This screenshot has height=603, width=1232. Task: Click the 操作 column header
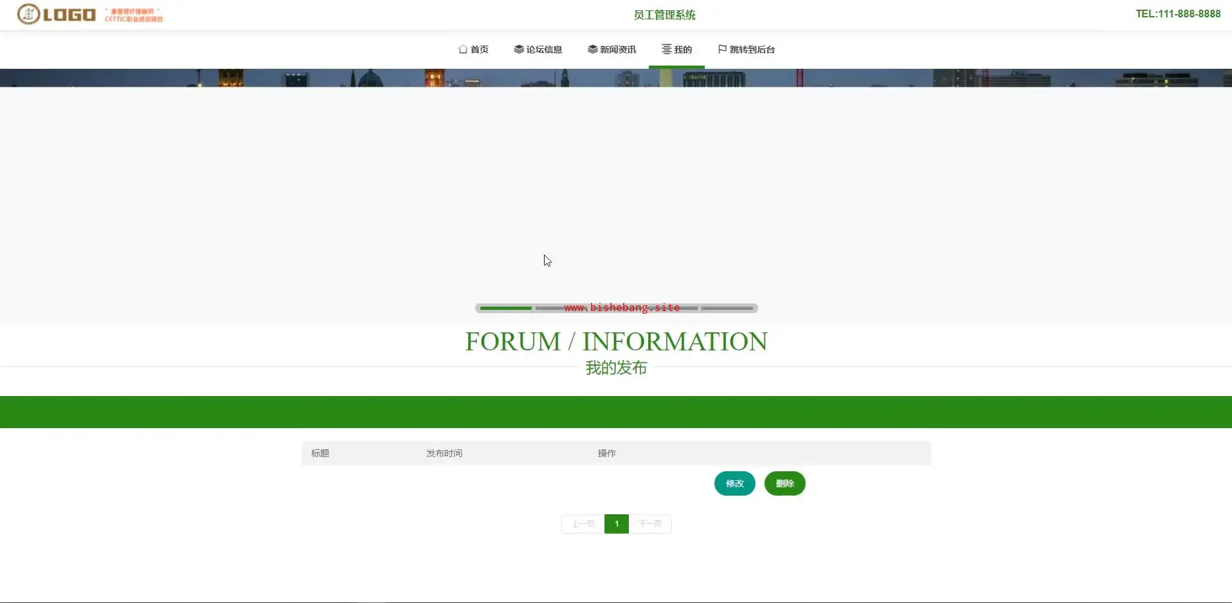pos(607,453)
